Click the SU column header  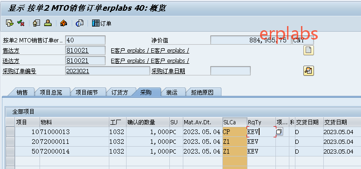point(176,122)
